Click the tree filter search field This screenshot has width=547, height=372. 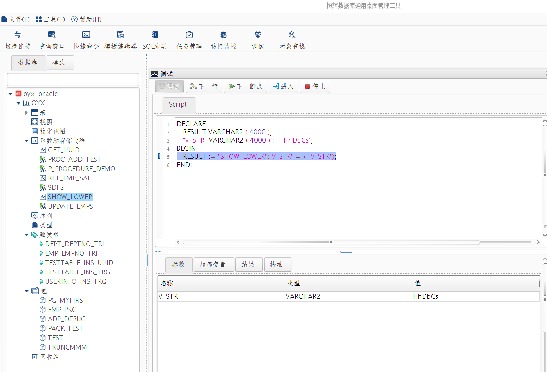pos(73,79)
